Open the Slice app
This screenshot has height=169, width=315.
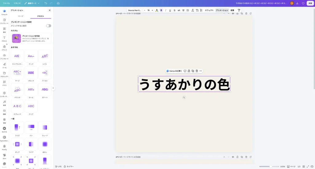click(x=4, y=156)
